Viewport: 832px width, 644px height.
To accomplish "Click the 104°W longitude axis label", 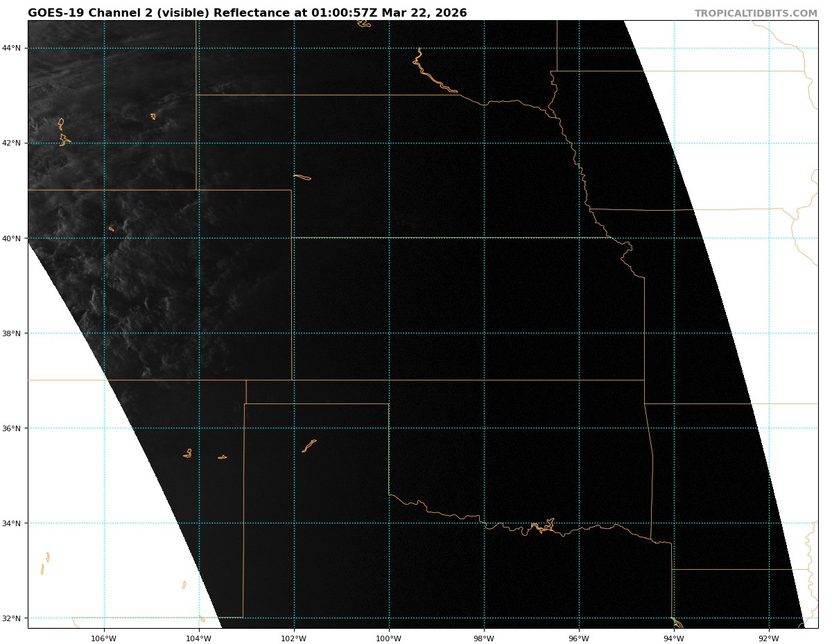I will pyautogui.click(x=198, y=638).
